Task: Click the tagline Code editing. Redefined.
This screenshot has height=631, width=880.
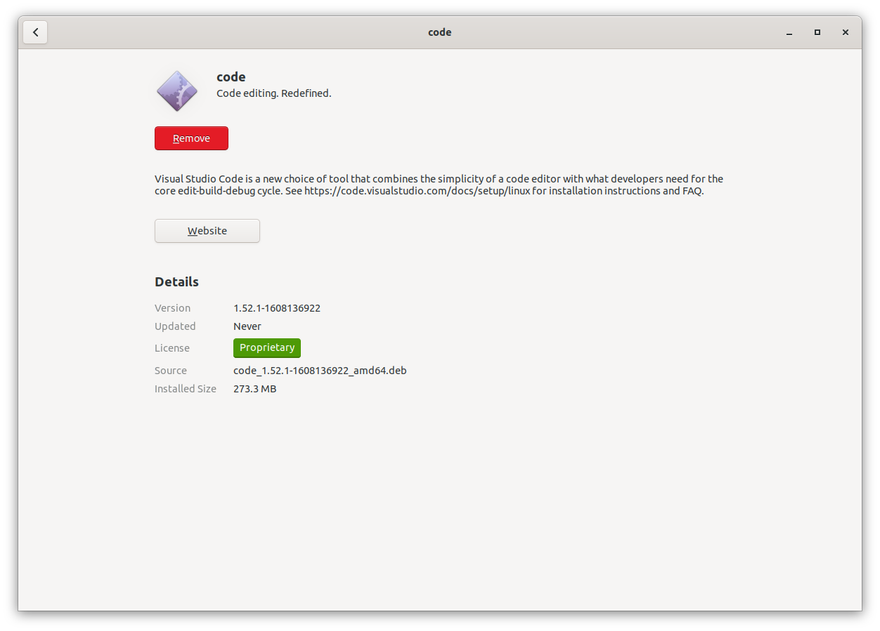Action: 273,93
